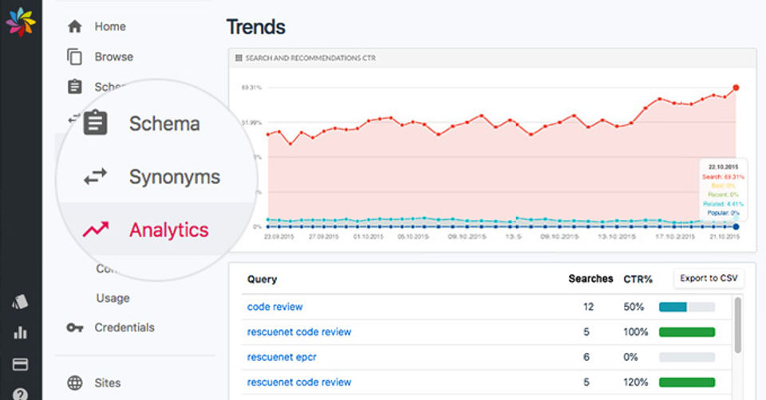Viewport: 766px width, 400px height.
Task: Click the last red data point on chart
Action: 736,88
